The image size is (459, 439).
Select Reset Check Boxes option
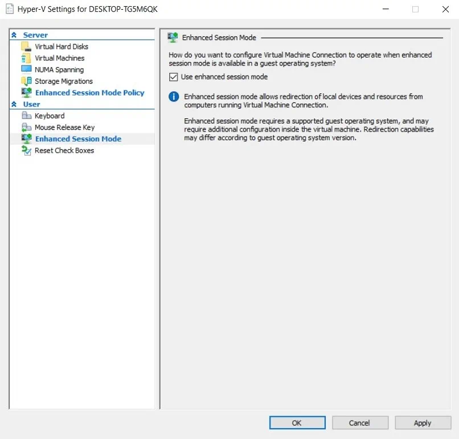pos(64,150)
